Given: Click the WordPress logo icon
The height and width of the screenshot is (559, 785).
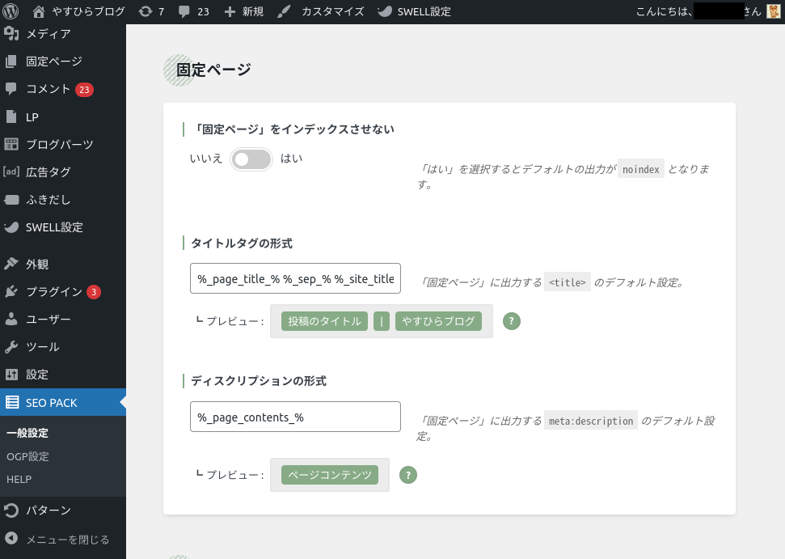Looking at the screenshot, I should [x=11, y=11].
